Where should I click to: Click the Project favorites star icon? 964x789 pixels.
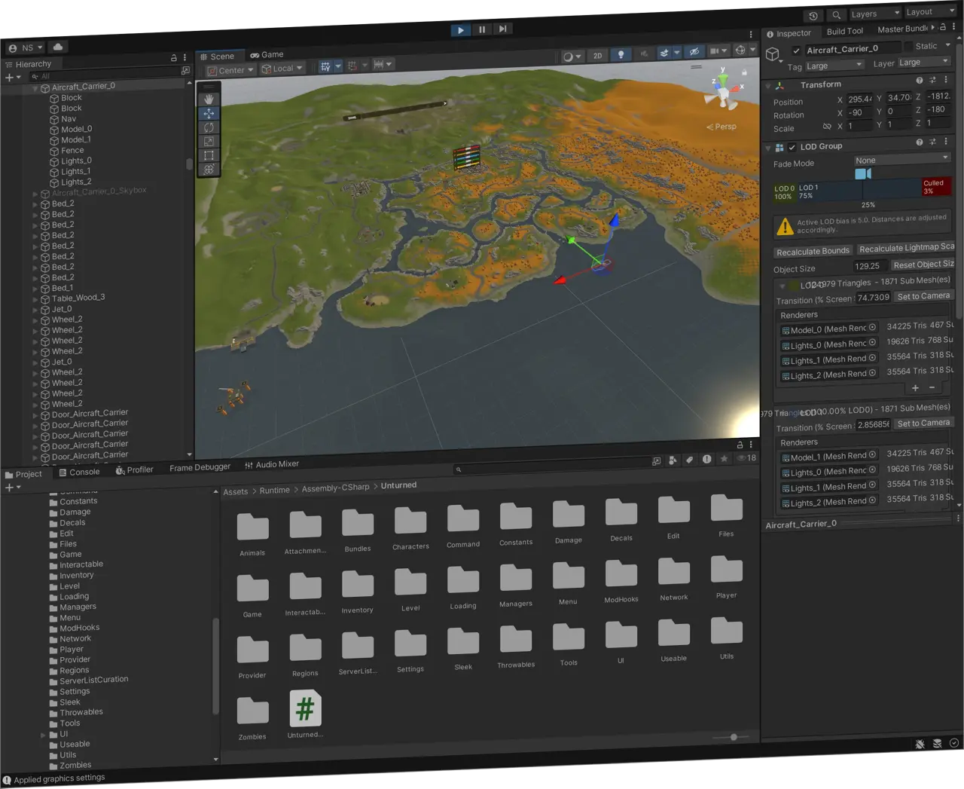724,458
